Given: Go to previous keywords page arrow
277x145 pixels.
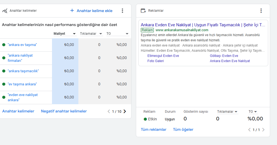Looking at the screenshot, I should [109, 111].
